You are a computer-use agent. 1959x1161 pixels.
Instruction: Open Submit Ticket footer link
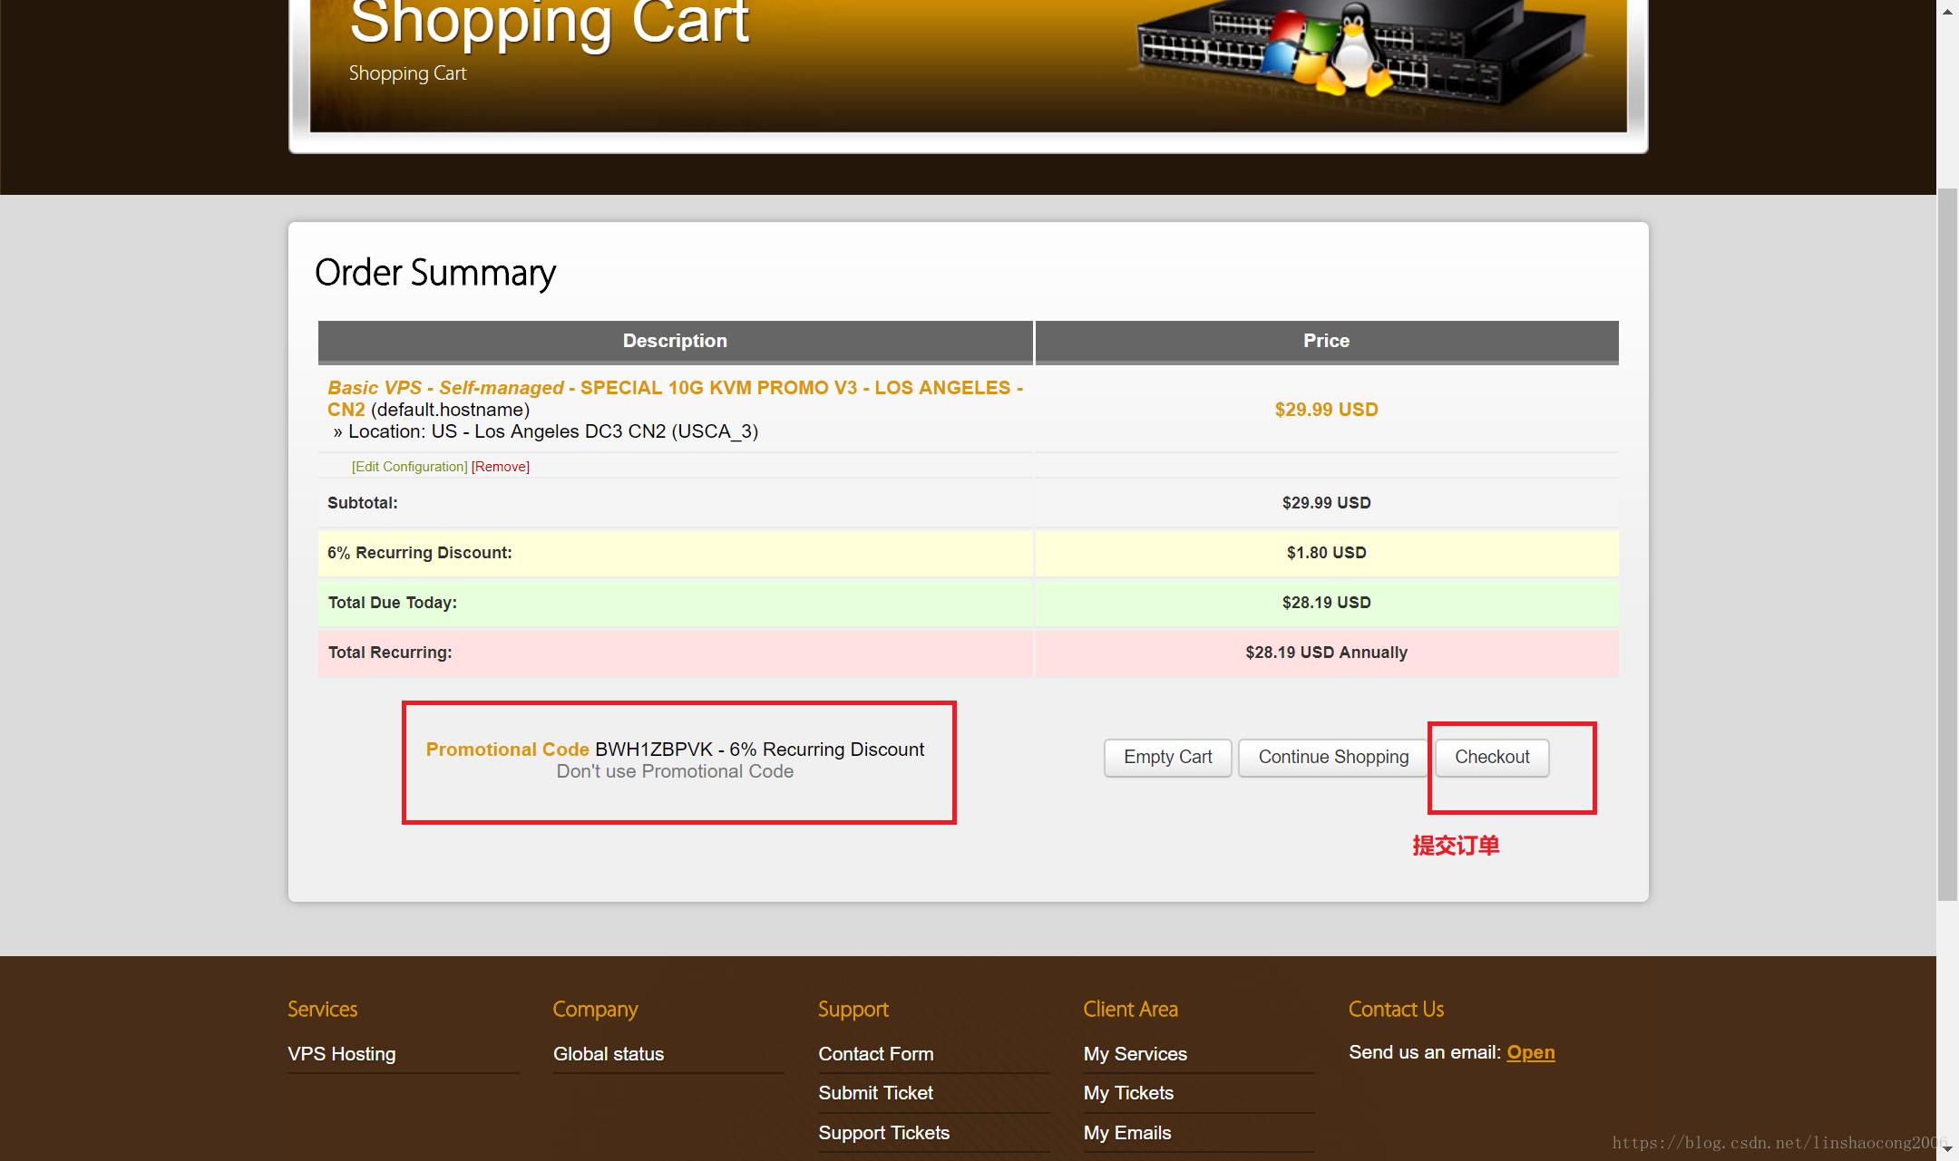pyautogui.click(x=875, y=1093)
